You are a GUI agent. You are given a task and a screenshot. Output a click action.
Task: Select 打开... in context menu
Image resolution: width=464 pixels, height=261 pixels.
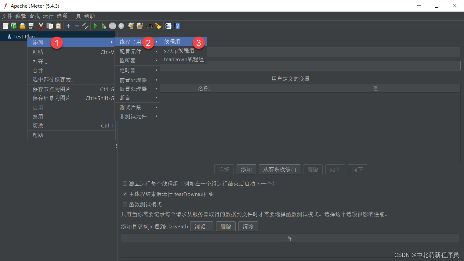coord(71,62)
